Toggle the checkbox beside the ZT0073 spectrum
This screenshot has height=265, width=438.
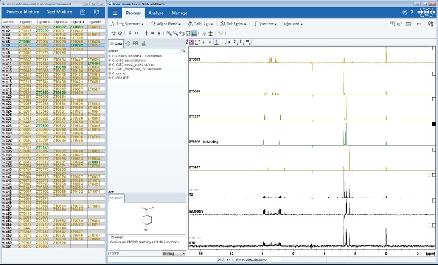[434, 49]
